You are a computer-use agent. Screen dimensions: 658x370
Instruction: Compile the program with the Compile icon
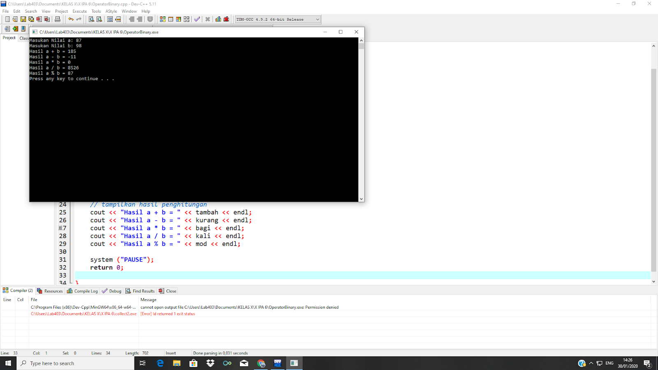(163, 19)
